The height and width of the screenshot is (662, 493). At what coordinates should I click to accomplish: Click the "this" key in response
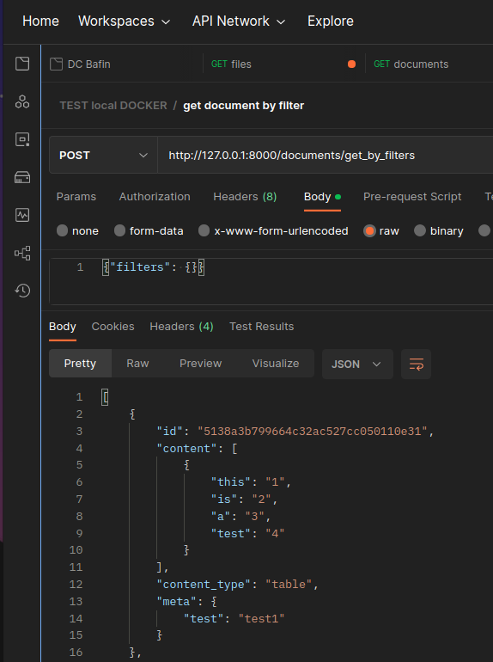[x=231, y=482]
